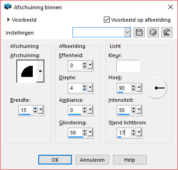The width and height of the screenshot is (178, 170).
Task: Click into the Glinstering value field
Action: 75,133
